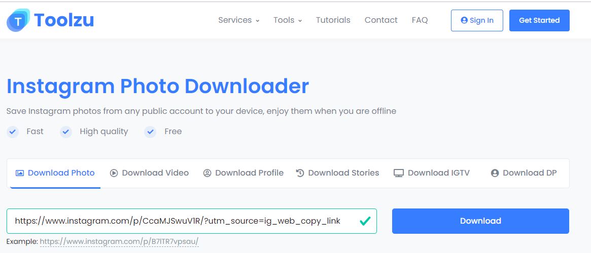Viewport: 591px width, 253px height.
Task: Click the play icon in Download Video
Action: pos(114,173)
